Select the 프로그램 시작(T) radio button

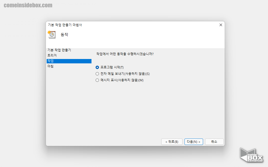tap(97, 67)
